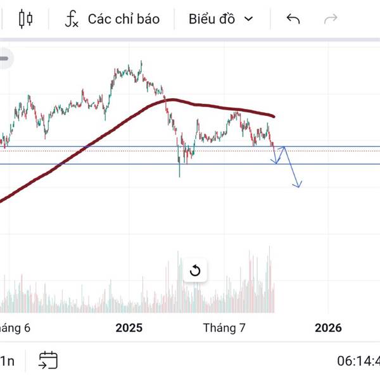Open Các chỉ báo indicators menu
Viewport: 380px width, 380px height.
123,19
